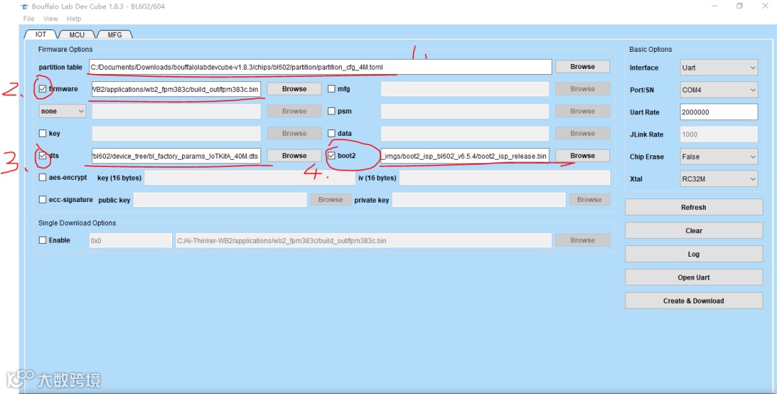Switch to the MCU tab

pos(77,35)
